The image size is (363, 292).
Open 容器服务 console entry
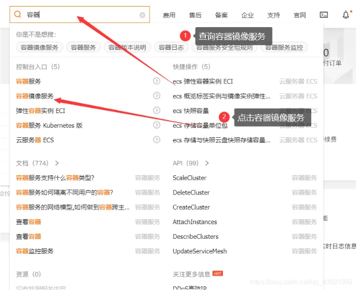[29, 81]
